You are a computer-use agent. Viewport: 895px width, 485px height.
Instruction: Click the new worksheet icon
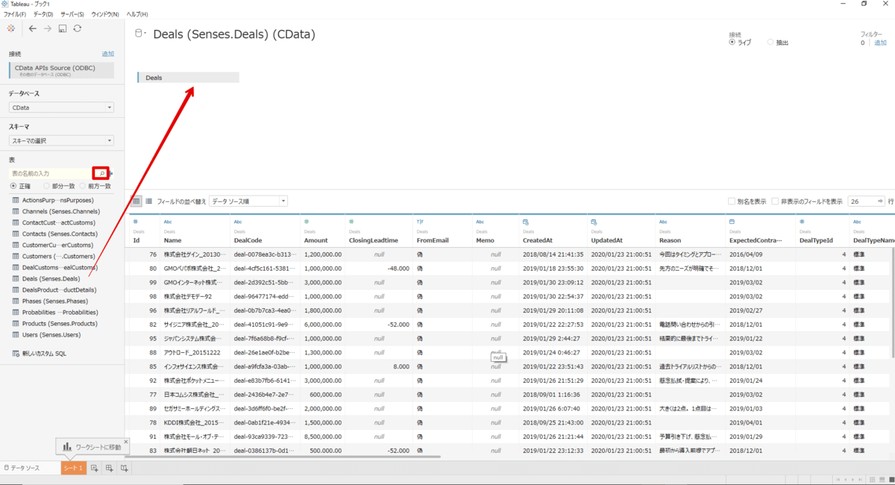[95, 468]
